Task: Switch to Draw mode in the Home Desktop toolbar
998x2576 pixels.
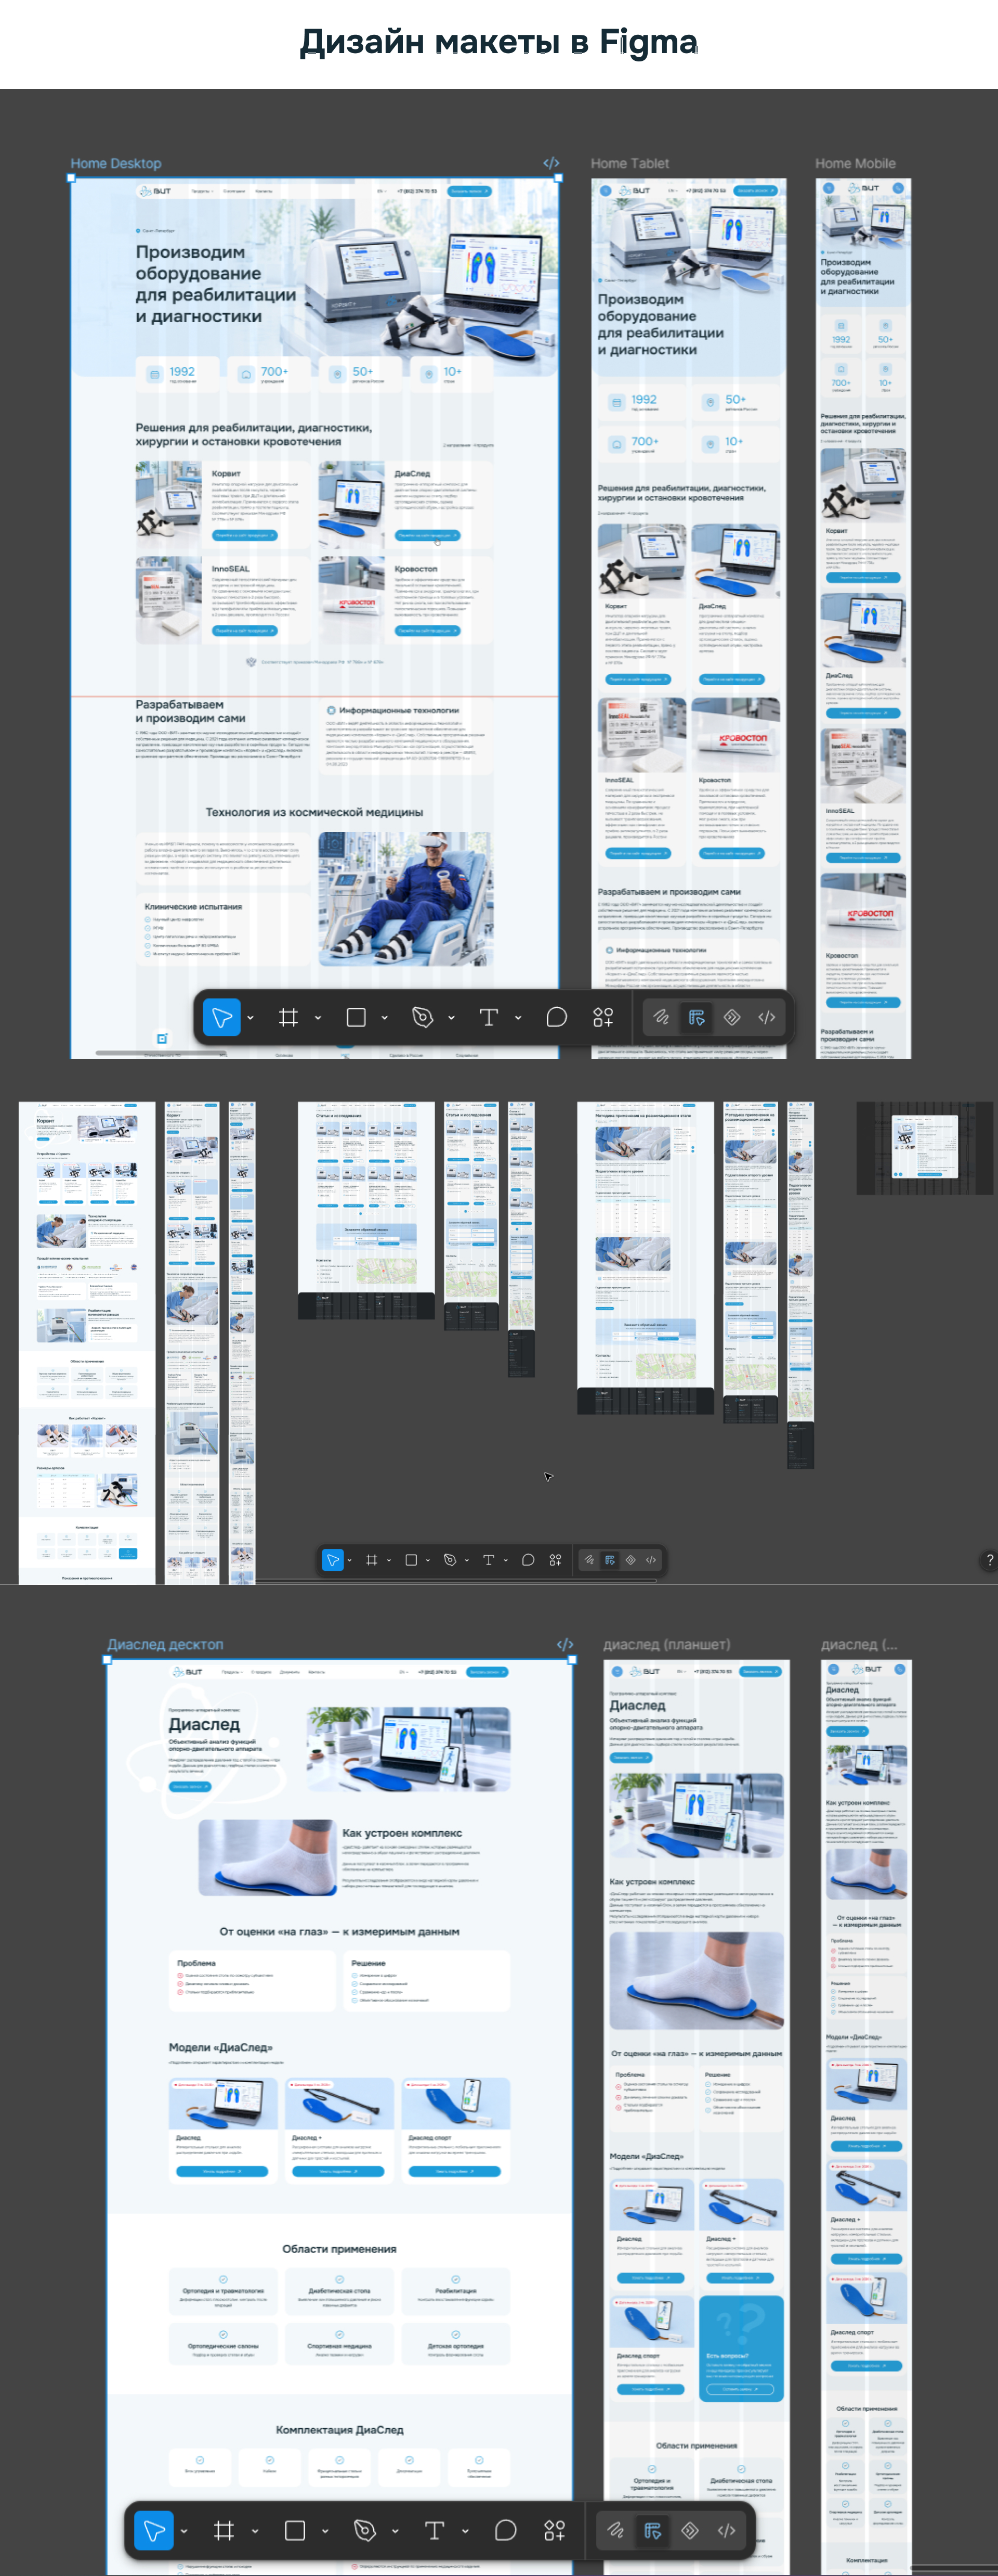Action: pyautogui.click(x=661, y=1018)
